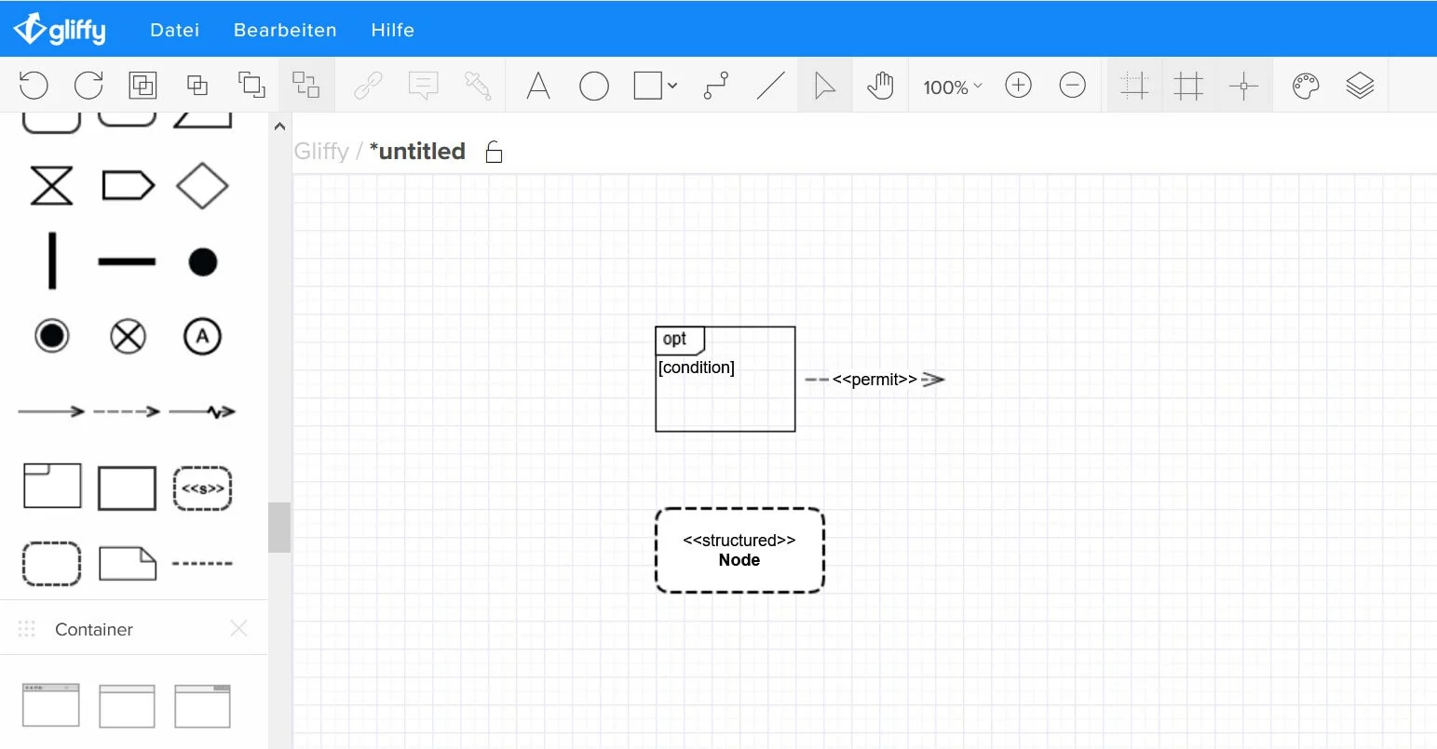This screenshot has height=749, width=1437.
Task: Click the unlocked padlock icon
Action: pyautogui.click(x=494, y=152)
